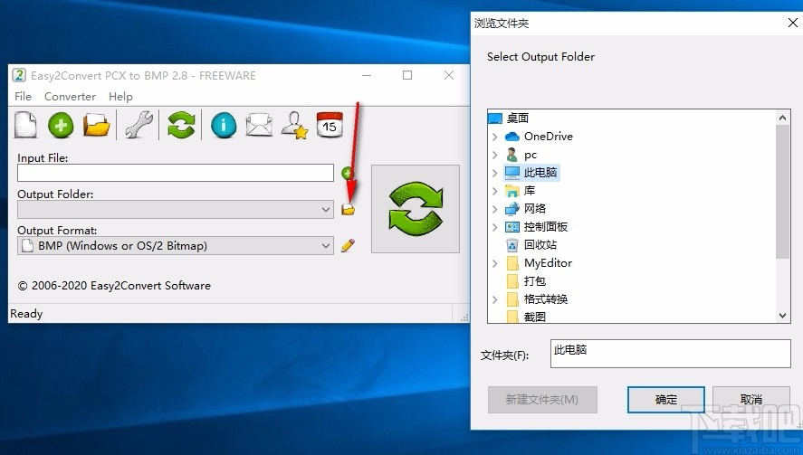Click the 文件夹 name input field
The height and width of the screenshot is (455, 803).
[x=670, y=354]
